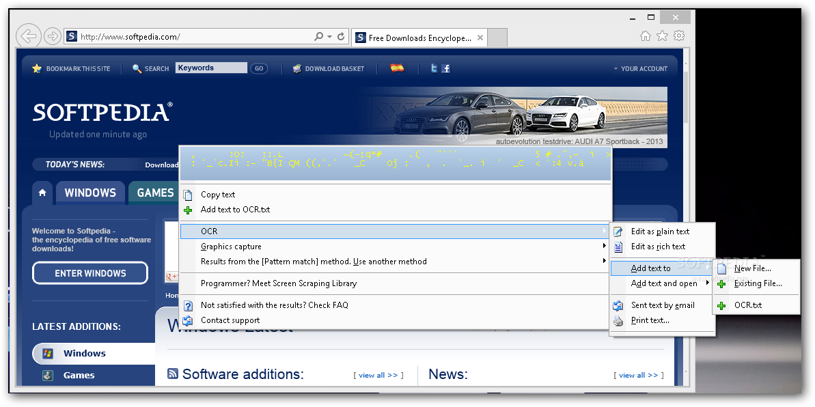The width and height of the screenshot is (815, 407).
Task: Click the question mark FAQ icon
Action: [188, 306]
